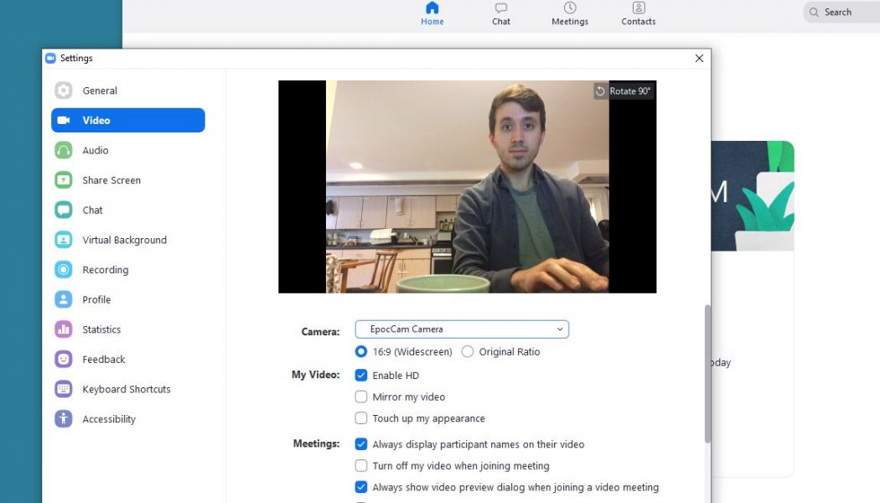The height and width of the screenshot is (503, 880).
Task: Disable the Enable HD checkbox
Action: [361, 376]
